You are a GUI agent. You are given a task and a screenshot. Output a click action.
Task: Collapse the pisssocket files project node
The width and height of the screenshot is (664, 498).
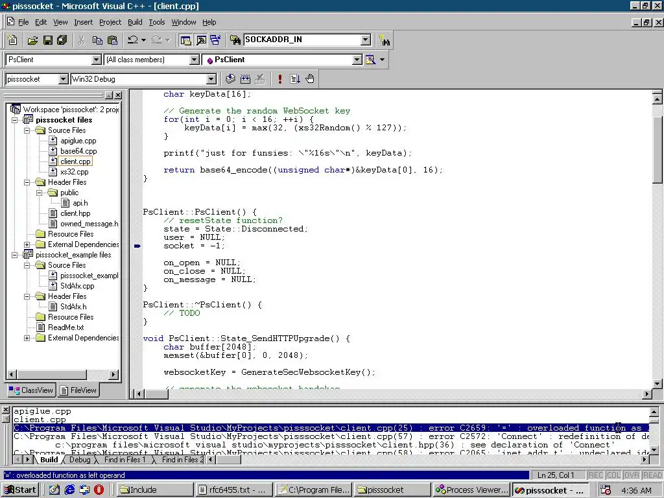click(14, 120)
